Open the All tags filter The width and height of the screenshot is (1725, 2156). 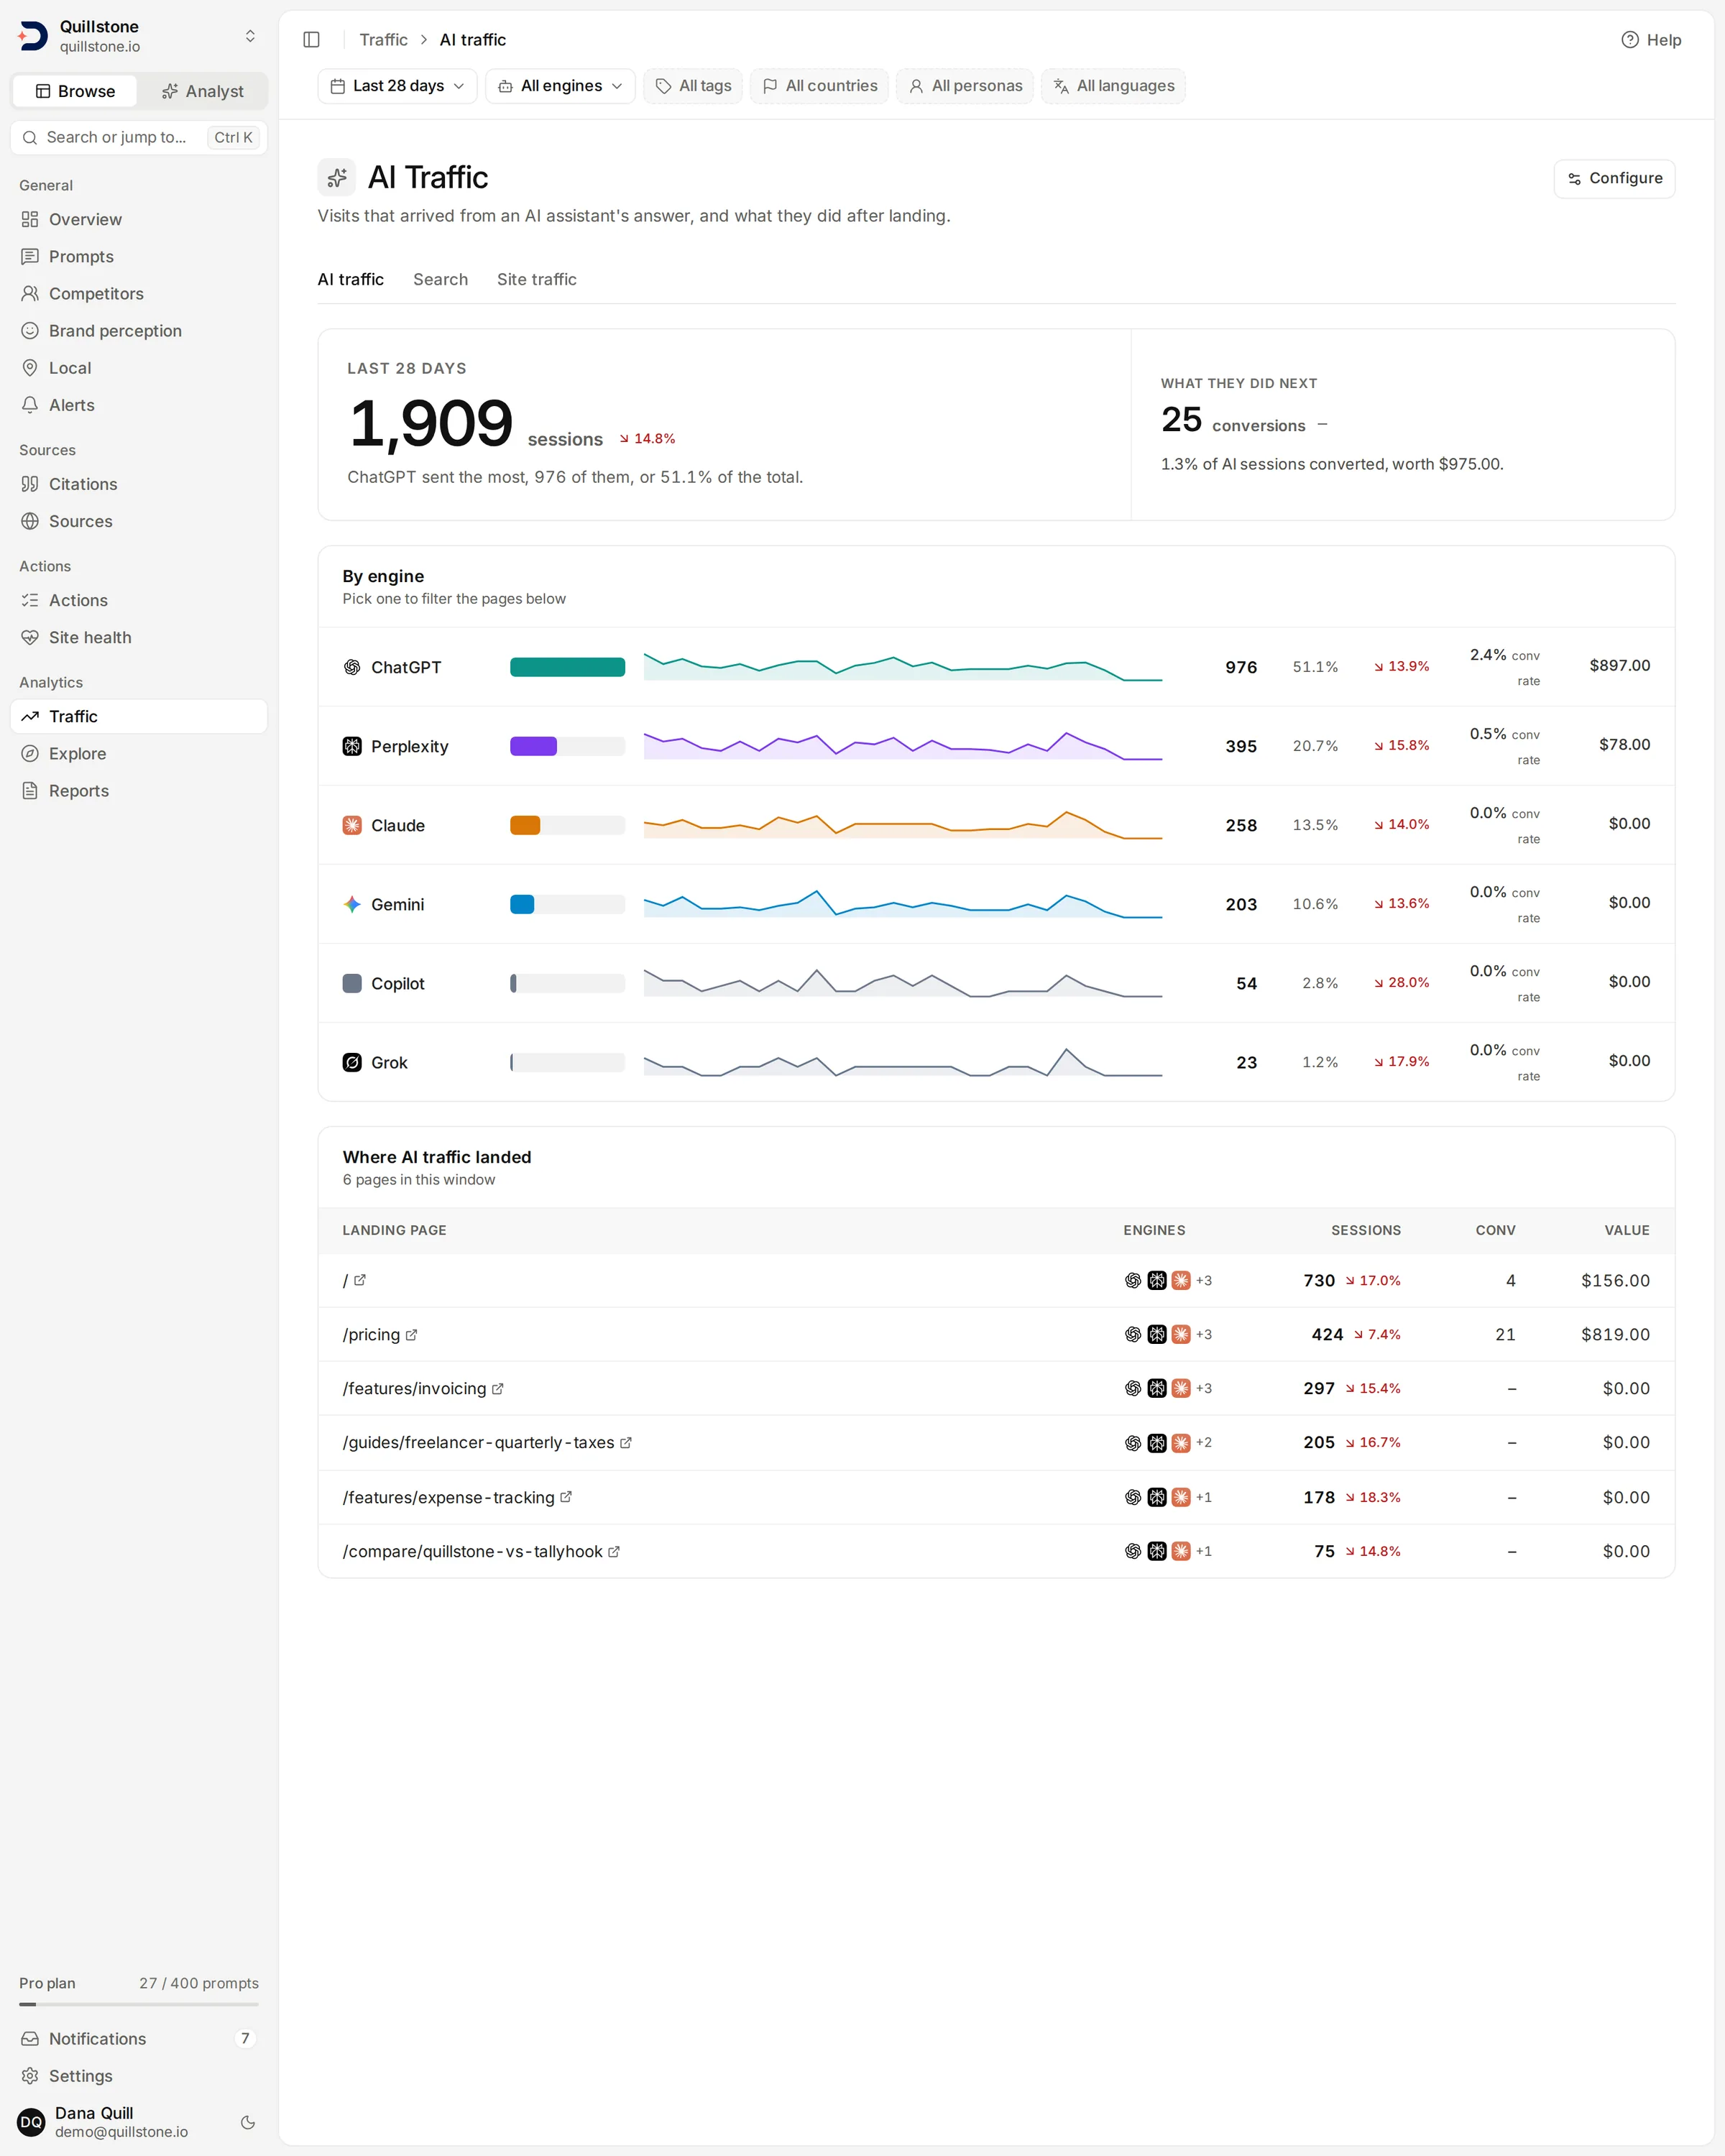(693, 86)
